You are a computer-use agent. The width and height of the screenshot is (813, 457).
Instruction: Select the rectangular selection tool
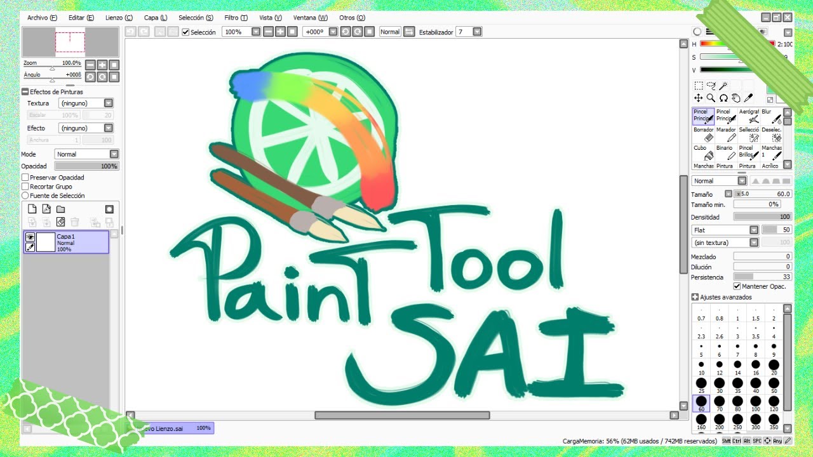[698, 86]
